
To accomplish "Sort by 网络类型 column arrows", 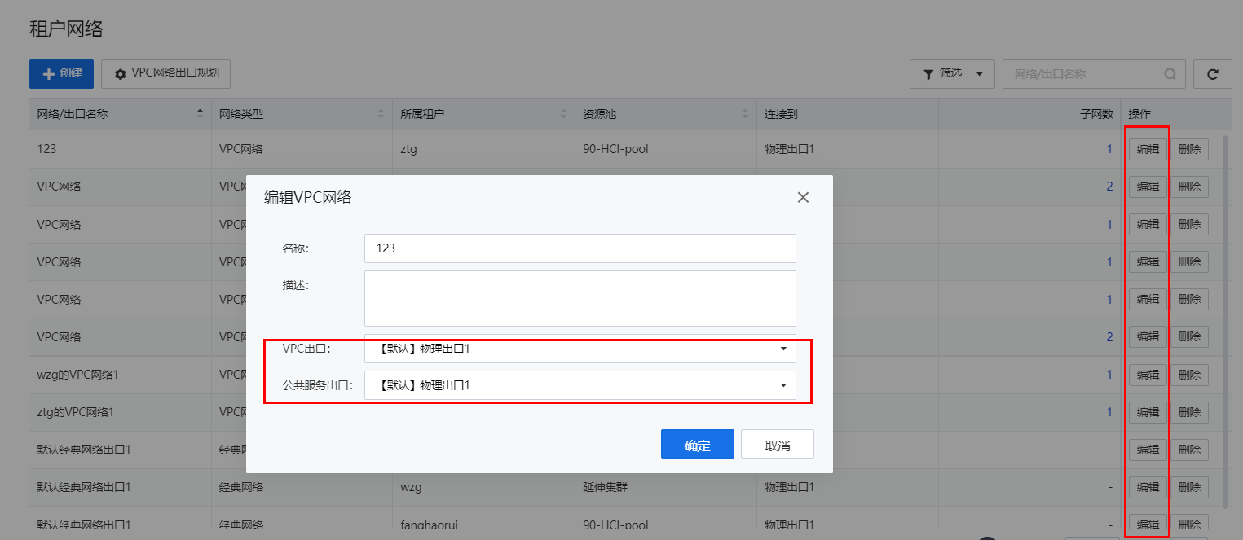I will pyautogui.click(x=381, y=114).
